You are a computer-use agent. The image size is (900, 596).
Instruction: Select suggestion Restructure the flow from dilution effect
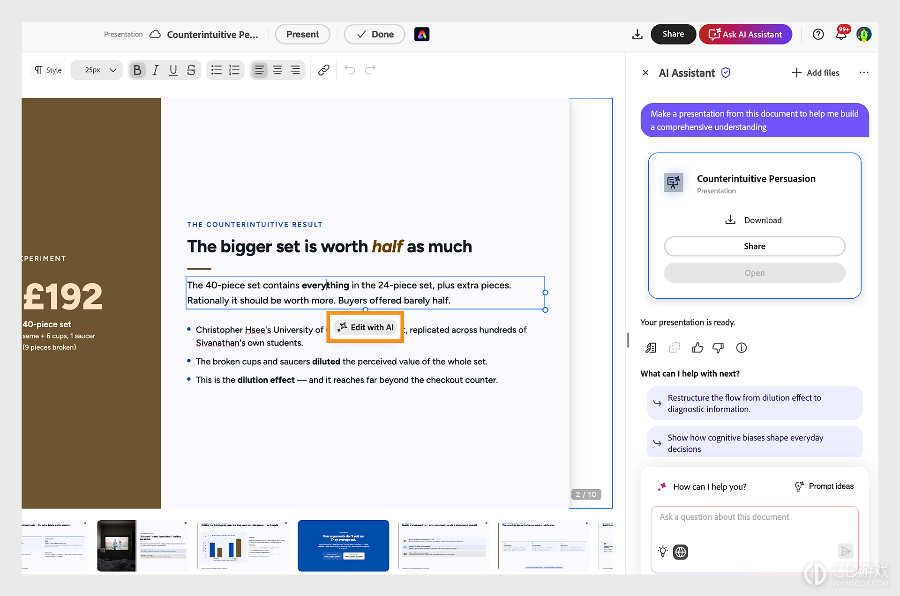coord(754,403)
